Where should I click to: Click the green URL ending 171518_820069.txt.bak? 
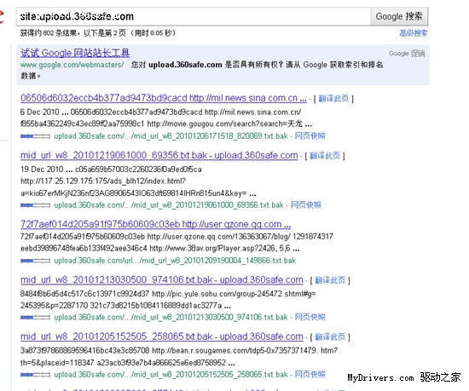[171, 136]
